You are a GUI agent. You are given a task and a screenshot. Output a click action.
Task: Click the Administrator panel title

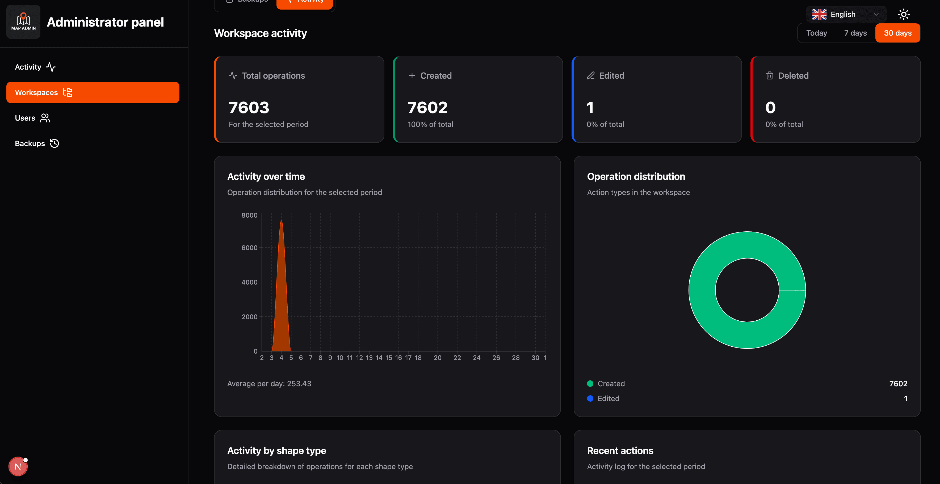pos(105,22)
